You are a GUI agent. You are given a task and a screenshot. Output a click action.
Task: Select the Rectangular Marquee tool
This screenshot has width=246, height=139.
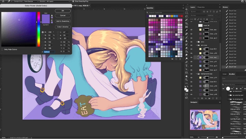pyautogui.click(x=187, y=13)
